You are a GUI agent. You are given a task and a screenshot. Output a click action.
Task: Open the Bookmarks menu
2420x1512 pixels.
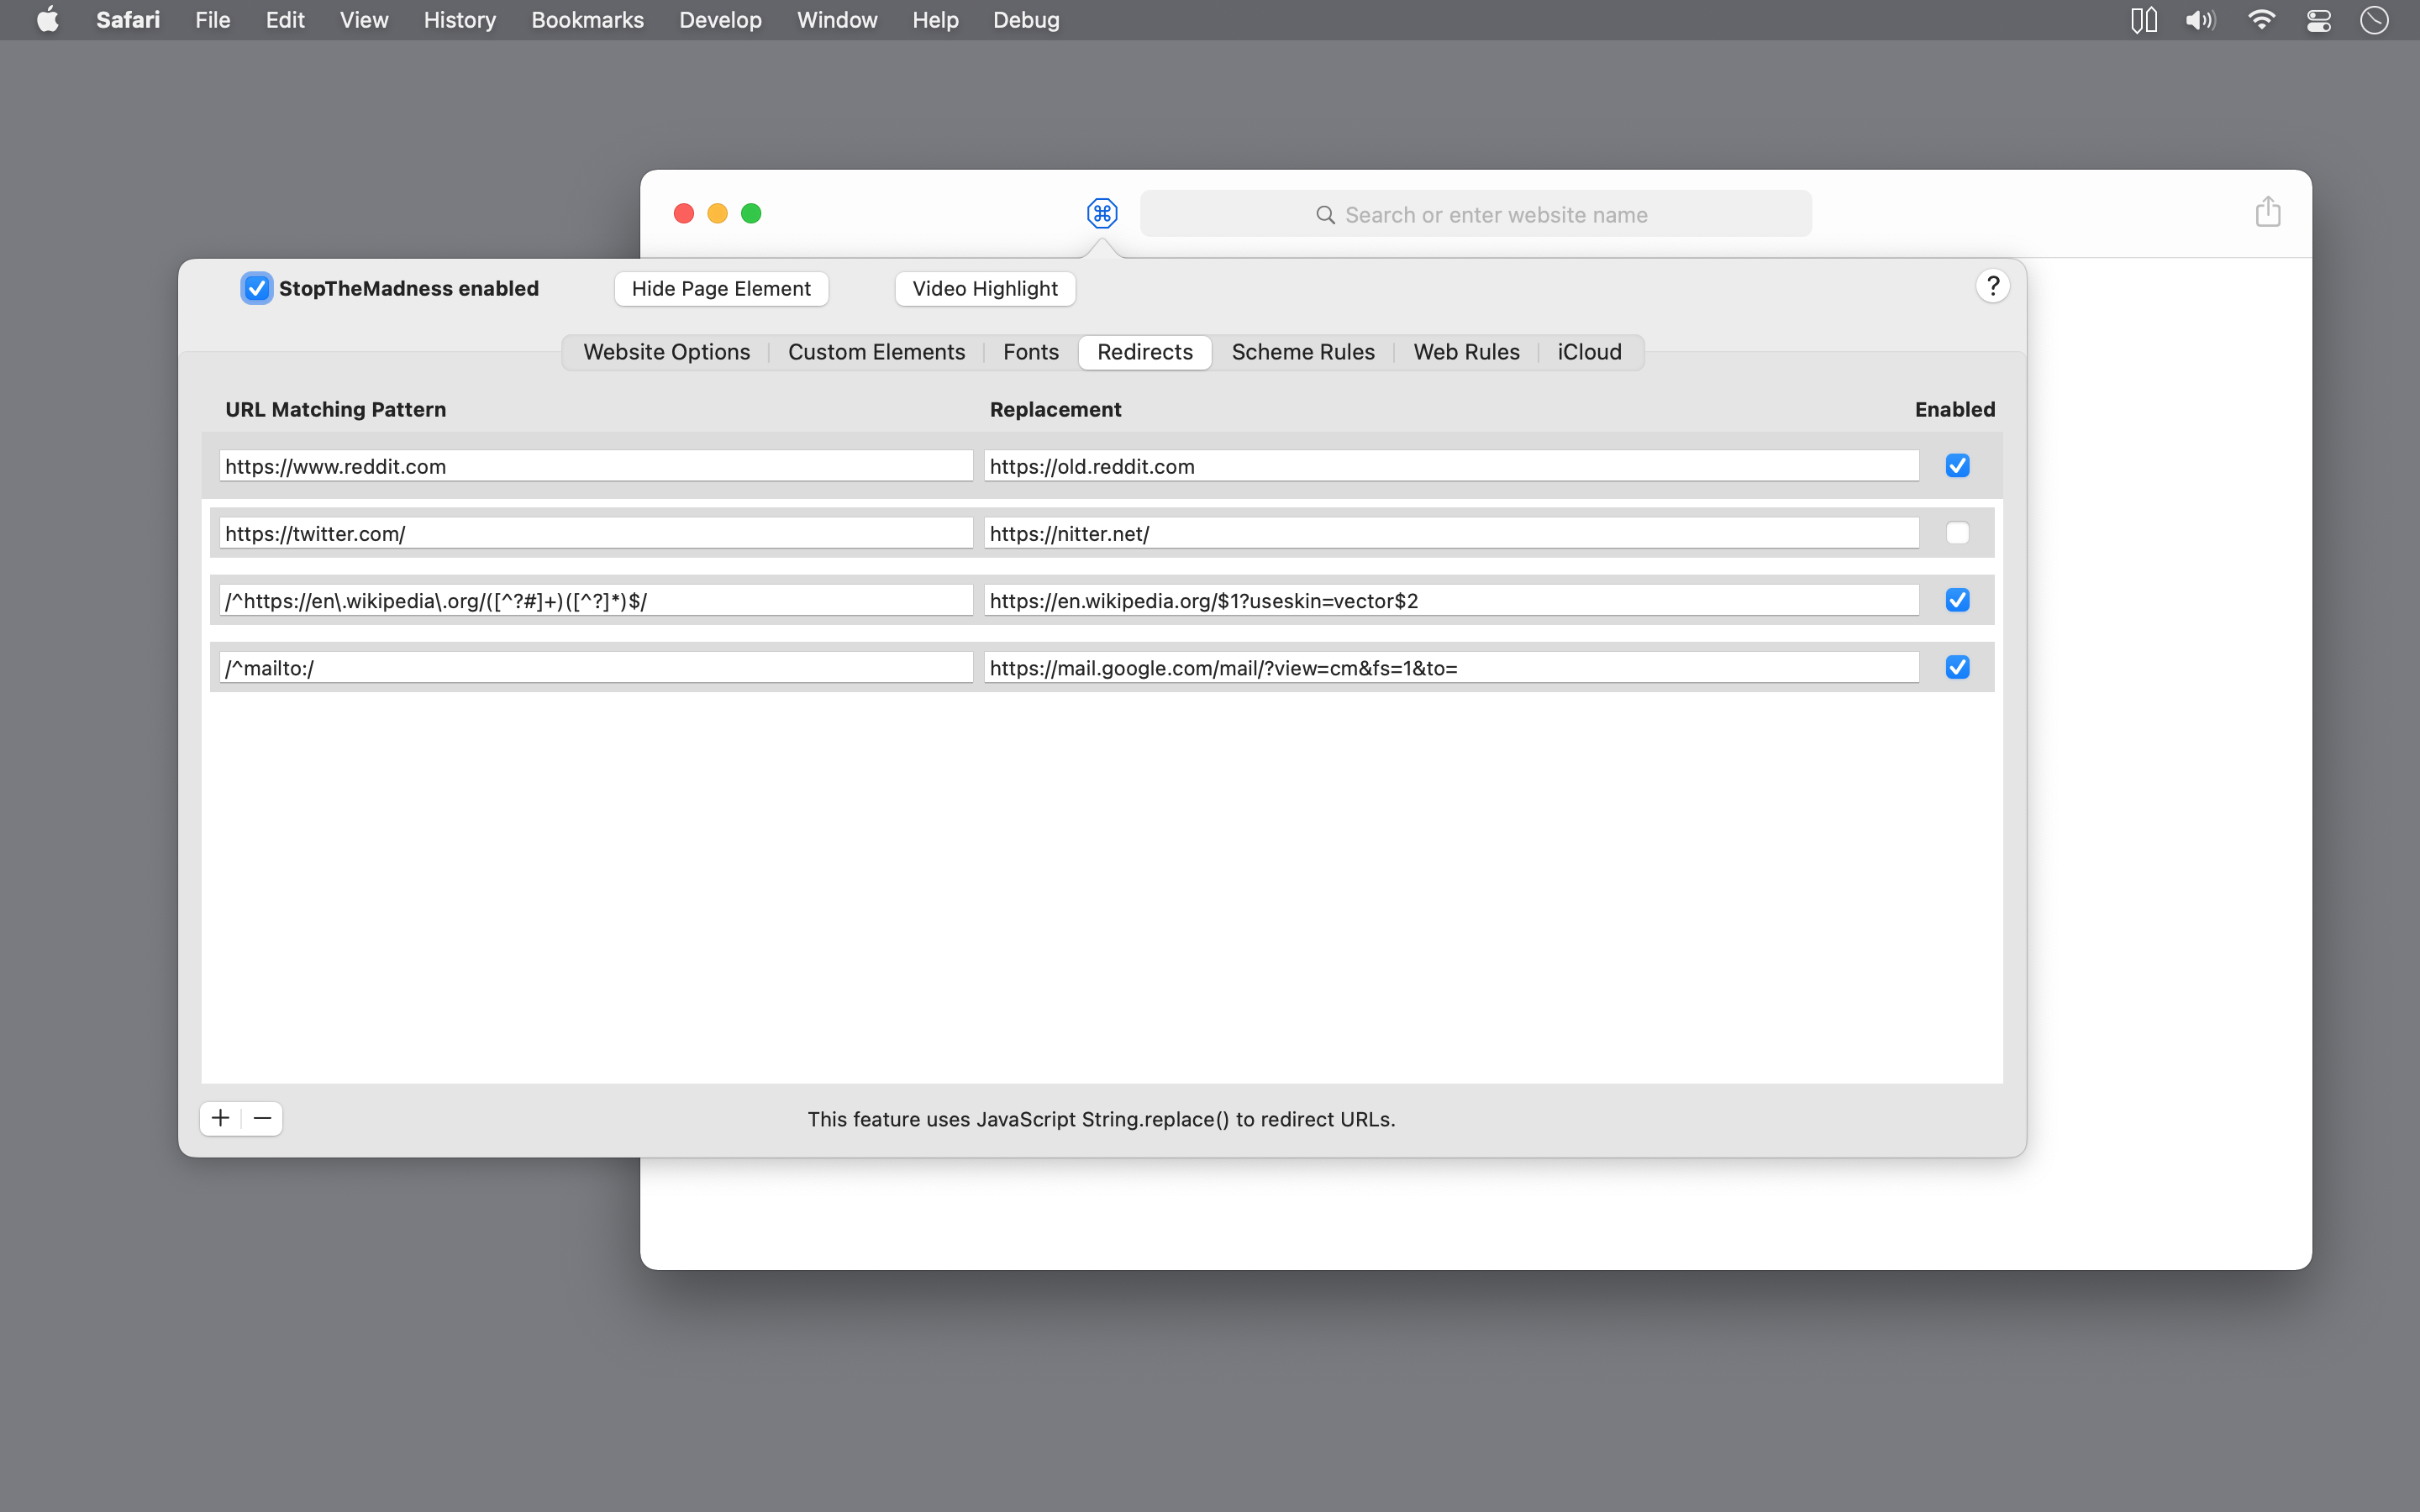click(587, 20)
